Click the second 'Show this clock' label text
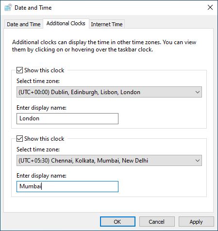This screenshot has width=218, height=231. [x=44, y=139]
